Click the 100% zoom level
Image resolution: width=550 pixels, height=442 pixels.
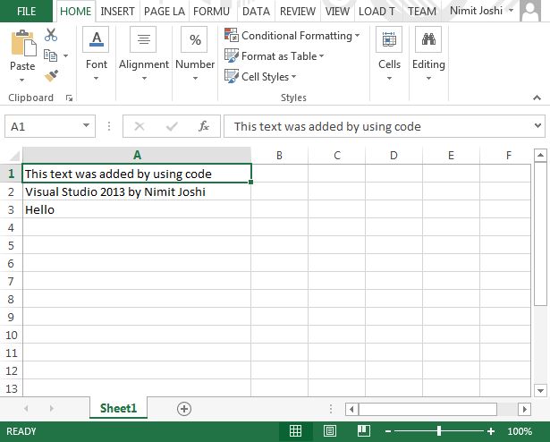pyautogui.click(x=520, y=431)
